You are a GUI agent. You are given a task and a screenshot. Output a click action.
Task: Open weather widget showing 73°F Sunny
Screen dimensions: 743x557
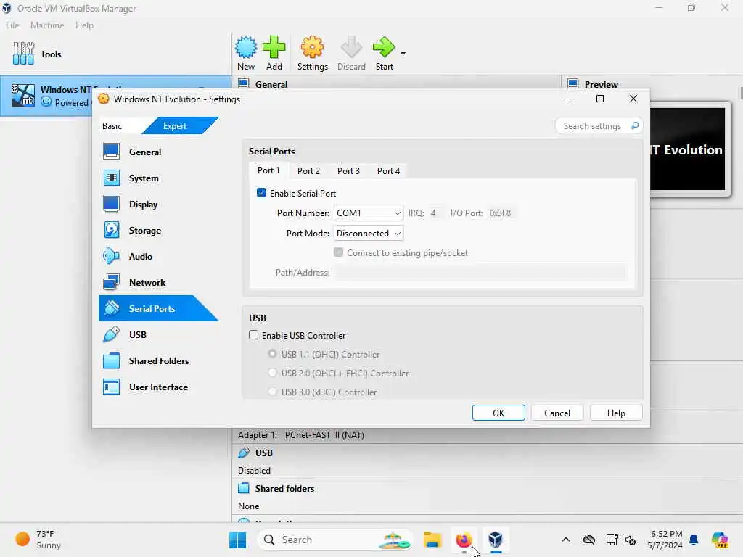pyautogui.click(x=39, y=540)
